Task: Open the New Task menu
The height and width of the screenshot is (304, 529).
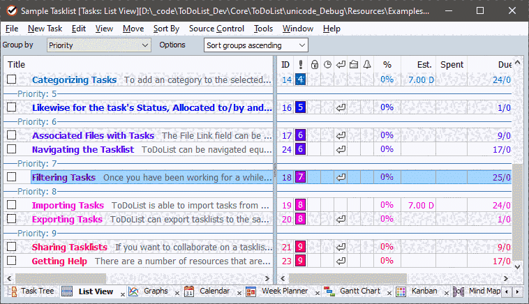Action: tap(45, 29)
